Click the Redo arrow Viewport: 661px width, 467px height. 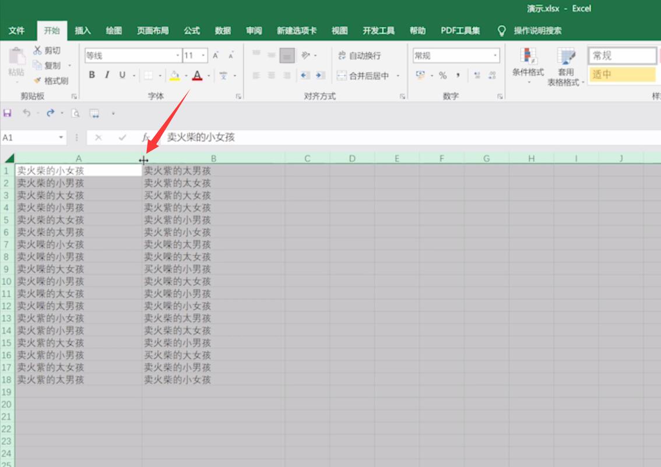(51, 113)
